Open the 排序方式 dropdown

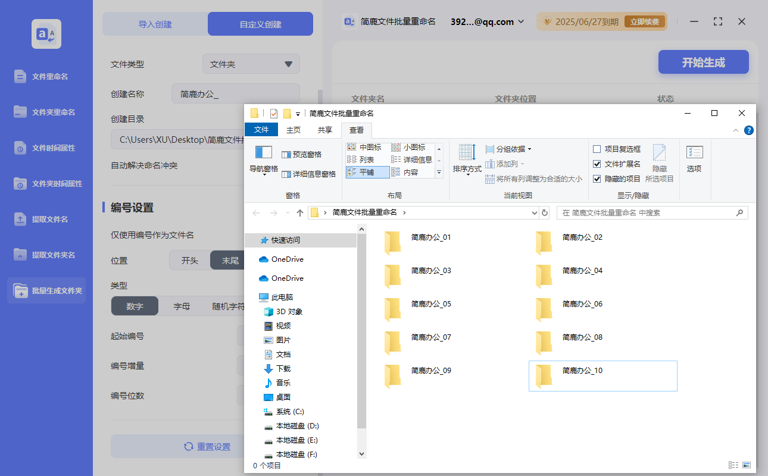pos(467,159)
